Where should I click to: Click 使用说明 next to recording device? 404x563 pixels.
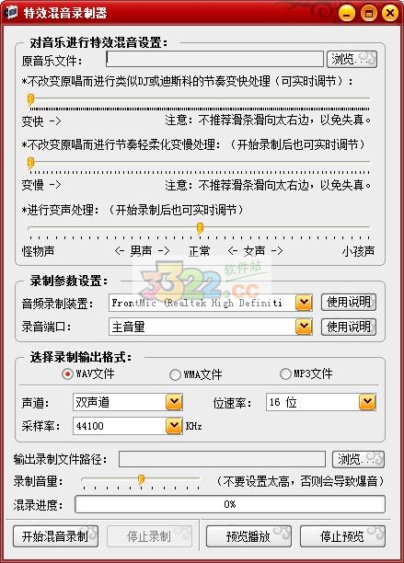point(349,303)
